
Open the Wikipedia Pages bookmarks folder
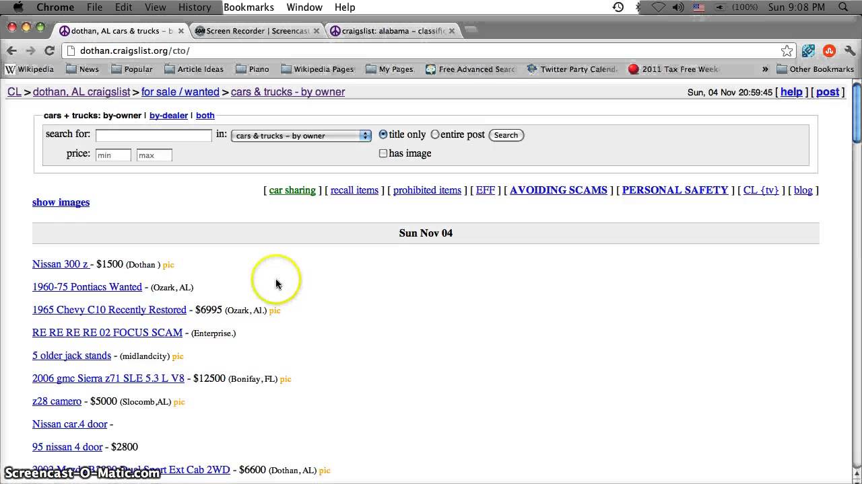(317, 69)
